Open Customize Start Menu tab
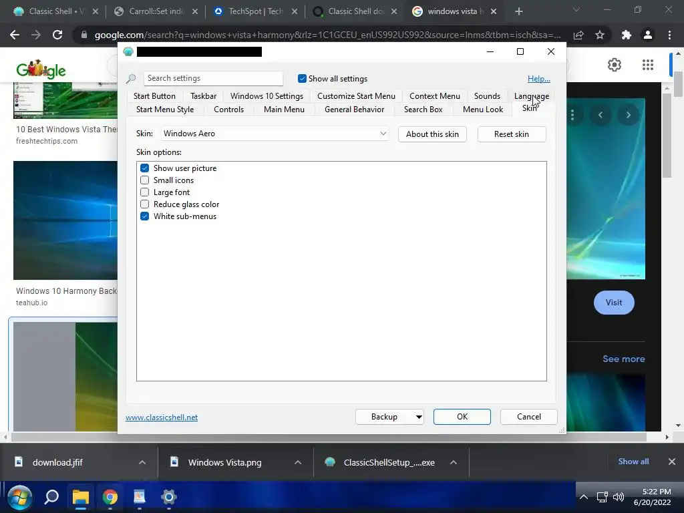Viewport: 684px width, 513px height. coord(356,96)
